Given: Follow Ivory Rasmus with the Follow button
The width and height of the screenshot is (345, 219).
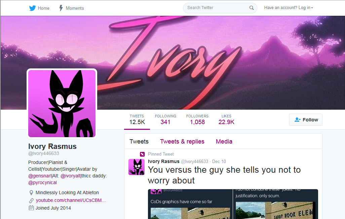Looking at the screenshot, I should point(306,120).
